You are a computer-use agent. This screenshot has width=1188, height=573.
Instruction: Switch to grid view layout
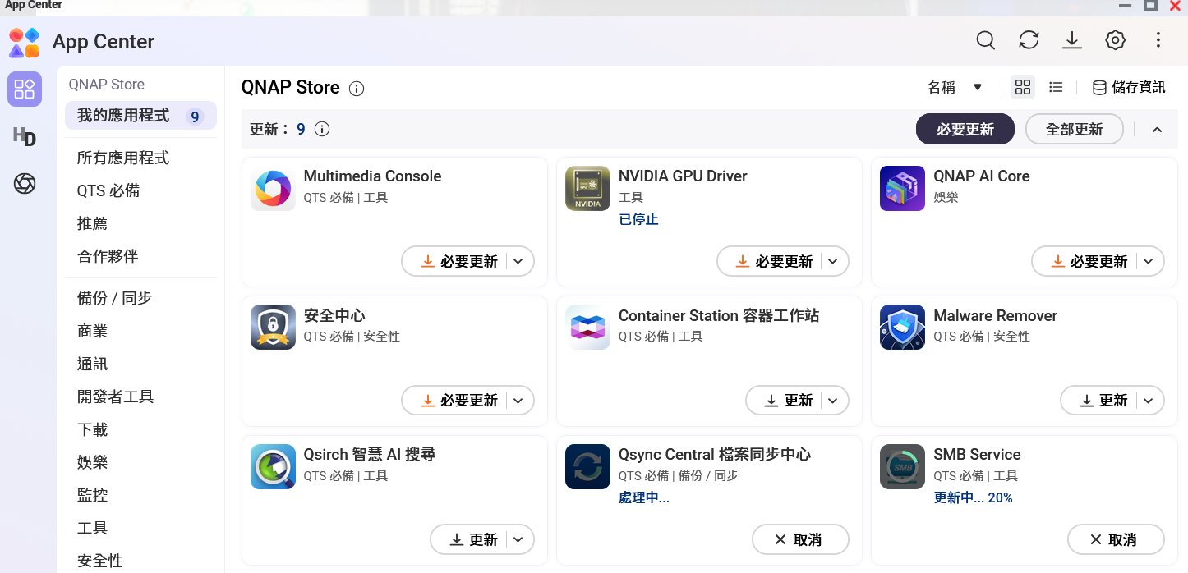coord(1023,87)
